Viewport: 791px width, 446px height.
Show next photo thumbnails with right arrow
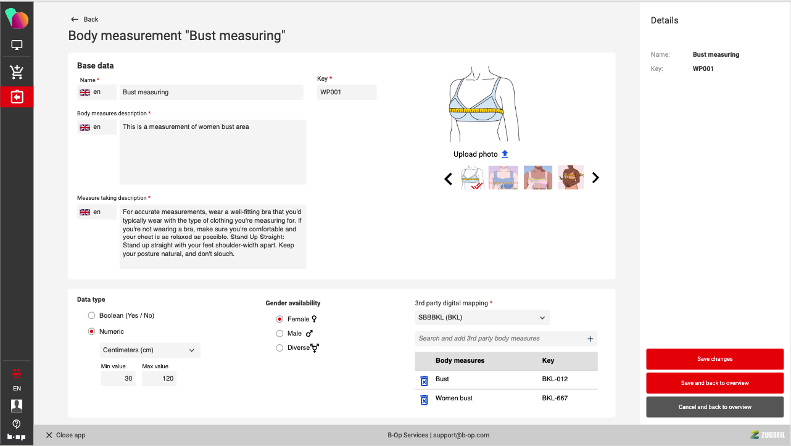click(x=595, y=178)
